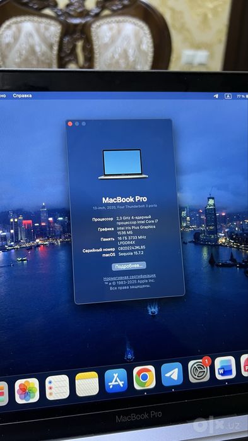The height and width of the screenshot is (441, 248).
Task: Close the About This Mac window
Action: pos(70,124)
